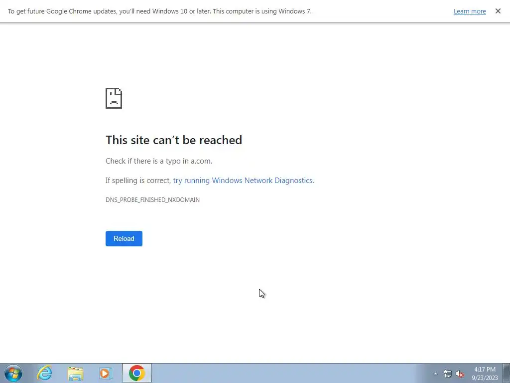Click the muted volume tray icon
The height and width of the screenshot is (383, 510).
(x=460, y=374)
